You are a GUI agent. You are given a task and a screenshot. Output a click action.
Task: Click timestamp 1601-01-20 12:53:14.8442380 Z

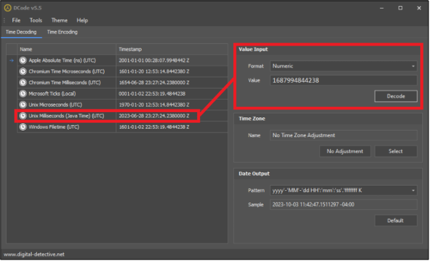tap(154, 71)
